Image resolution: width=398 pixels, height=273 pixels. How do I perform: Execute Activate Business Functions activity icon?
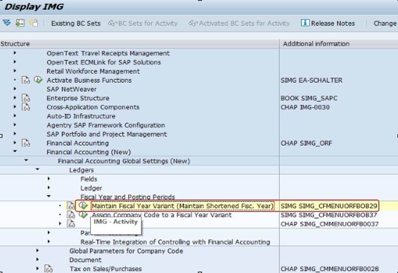pyautogui.click(x=38, y=80)
